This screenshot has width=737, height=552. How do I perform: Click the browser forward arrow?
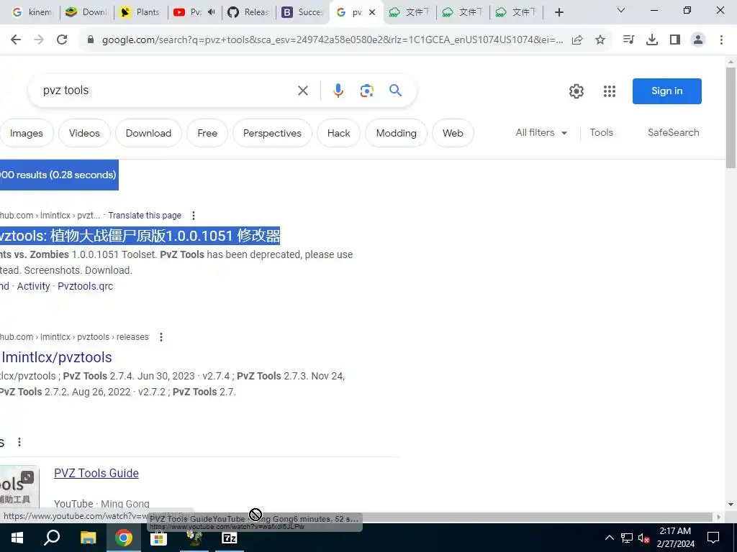click(x=39, y=40)
